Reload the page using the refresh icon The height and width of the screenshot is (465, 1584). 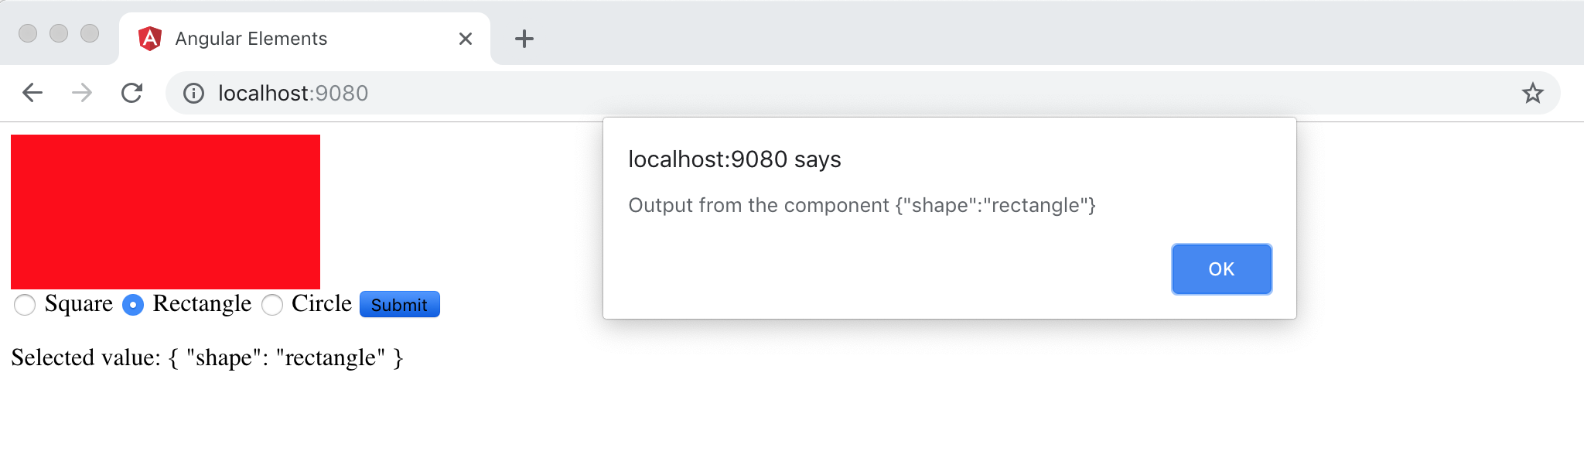tap(131, 93)
